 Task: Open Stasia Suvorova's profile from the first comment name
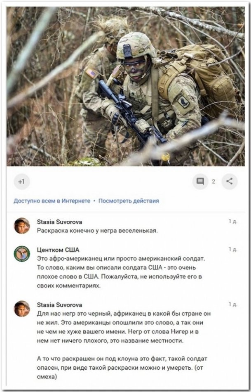pyautogui.click(x=59, y=222)
